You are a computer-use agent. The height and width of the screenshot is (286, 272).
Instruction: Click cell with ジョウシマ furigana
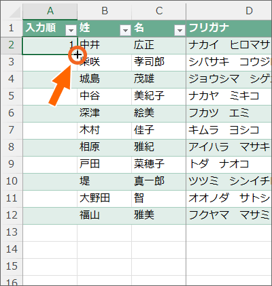coord(229,80)
